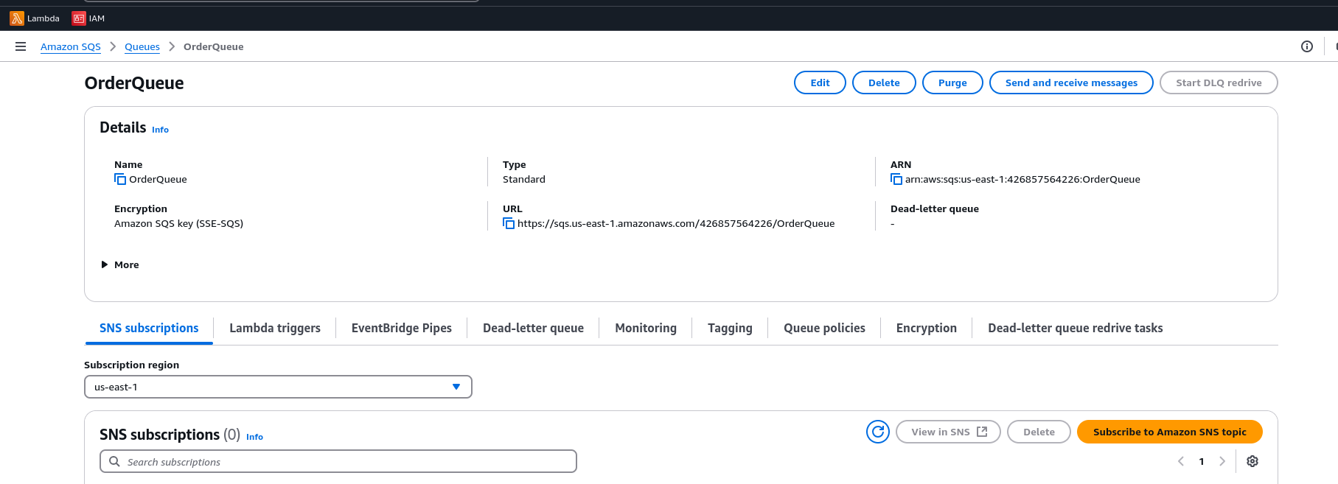Screen dimensions: 1338x484
Task: Open SNS subscriptions table settings gear
Action: click(x=1252, y=461)
